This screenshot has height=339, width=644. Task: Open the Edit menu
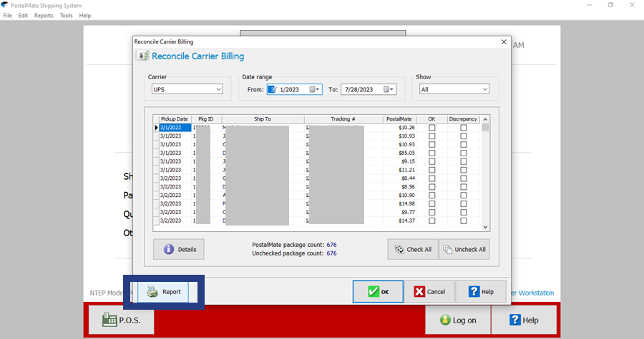pos(23,15)
